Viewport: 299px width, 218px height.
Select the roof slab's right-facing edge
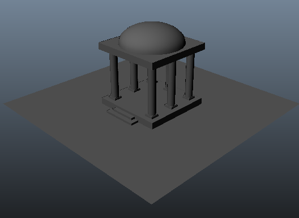pyautogui.click(x=179, y=56)
